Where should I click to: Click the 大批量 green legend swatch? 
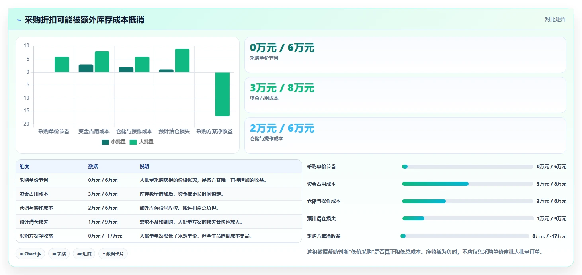133,142
